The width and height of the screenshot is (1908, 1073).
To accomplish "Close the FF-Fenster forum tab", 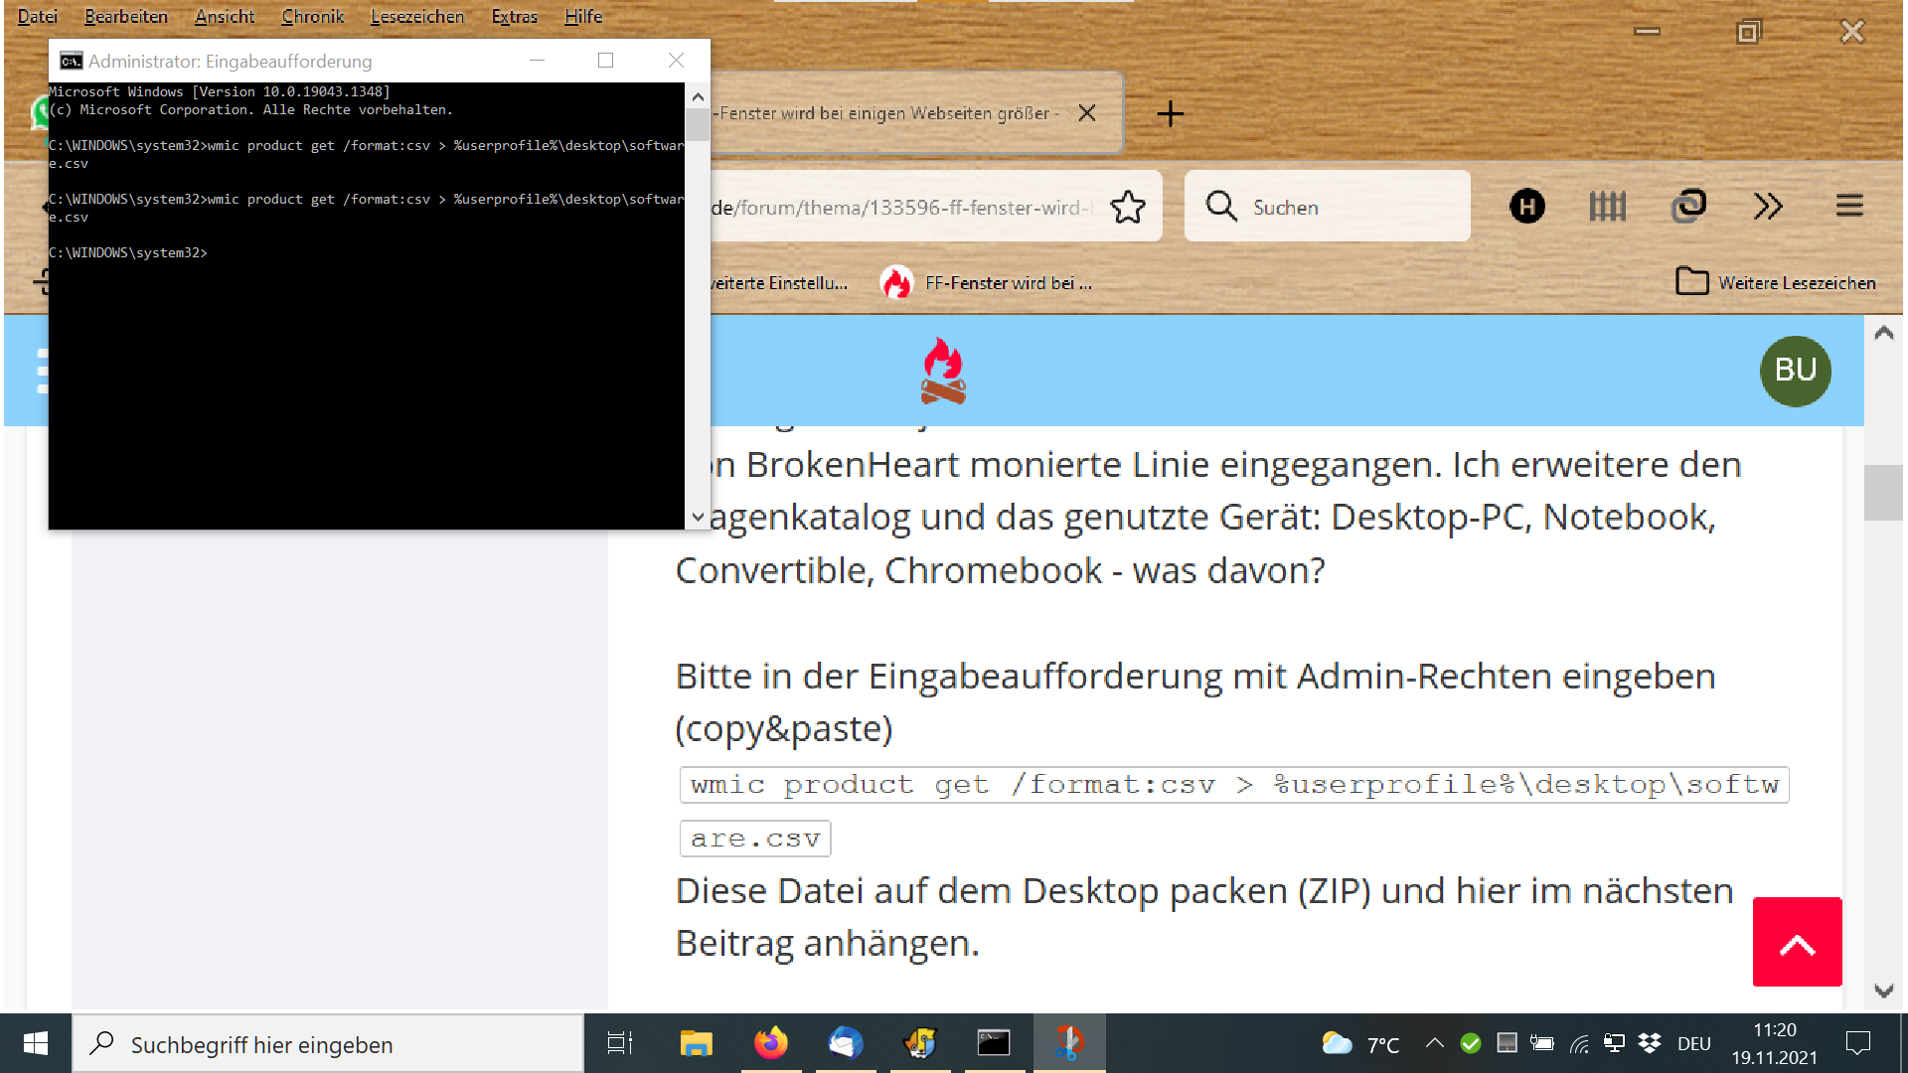I will click(1087, 113).
